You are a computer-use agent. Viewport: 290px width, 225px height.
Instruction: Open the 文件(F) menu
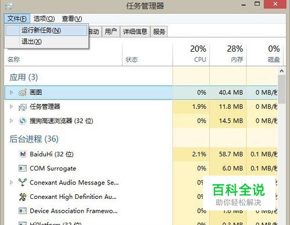coord(17,19)
